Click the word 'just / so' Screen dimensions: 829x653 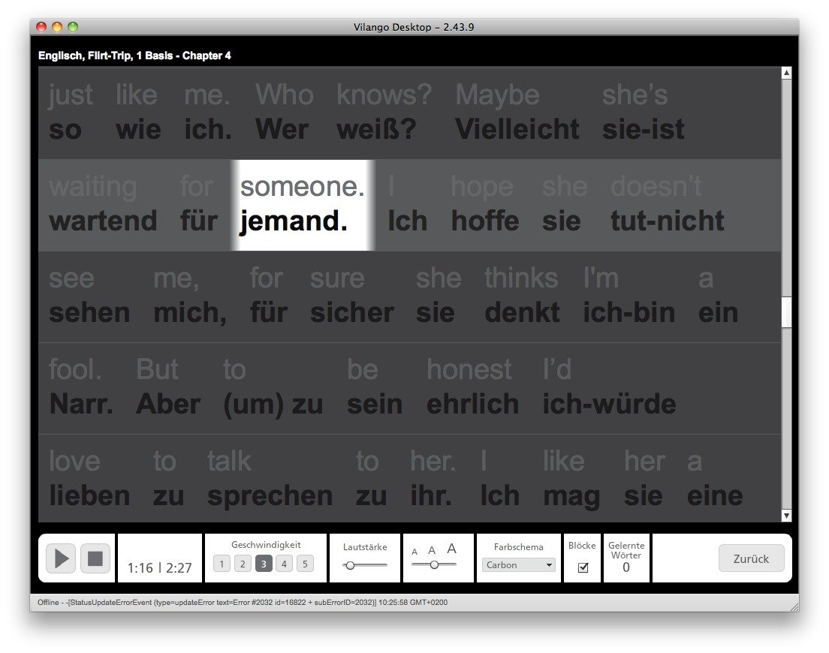pyautogui.click(x=71, y=113)
